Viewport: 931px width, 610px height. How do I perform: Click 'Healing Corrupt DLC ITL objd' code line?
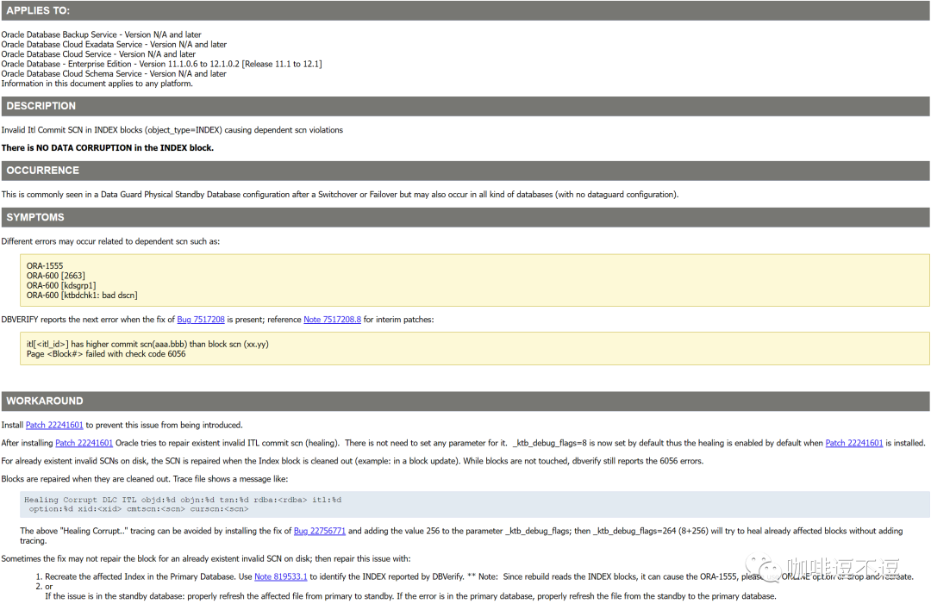pyautogui.click(x=183, y=500)
